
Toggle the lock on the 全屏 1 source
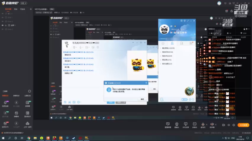point(6,25)
